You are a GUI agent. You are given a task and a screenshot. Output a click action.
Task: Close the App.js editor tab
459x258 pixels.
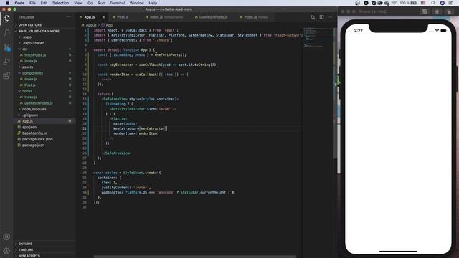point(103,17)
